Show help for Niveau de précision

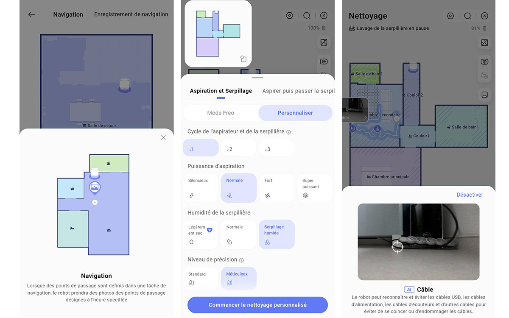tap(241, 260)
